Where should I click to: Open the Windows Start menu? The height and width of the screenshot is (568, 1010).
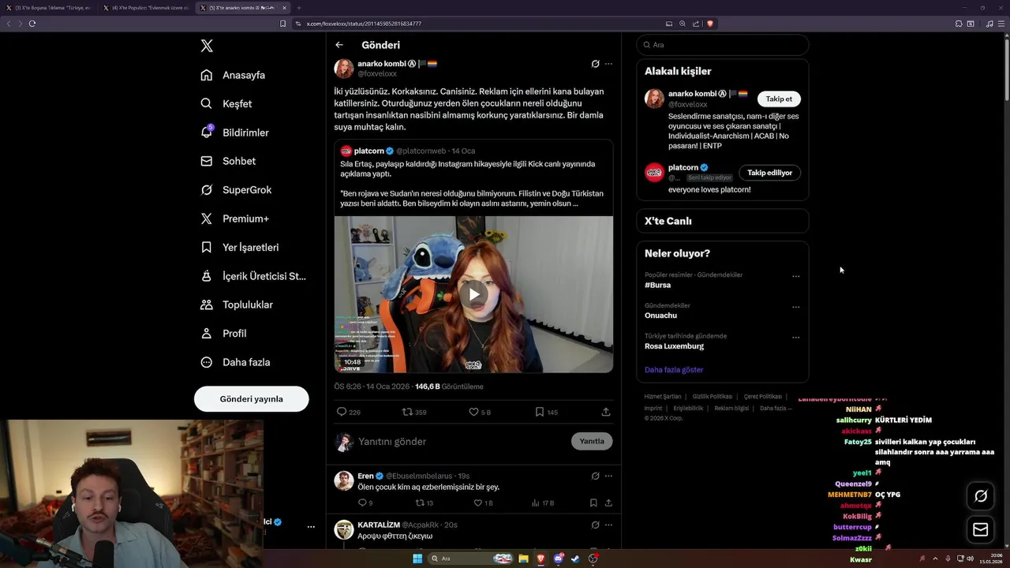pos(417,559)
